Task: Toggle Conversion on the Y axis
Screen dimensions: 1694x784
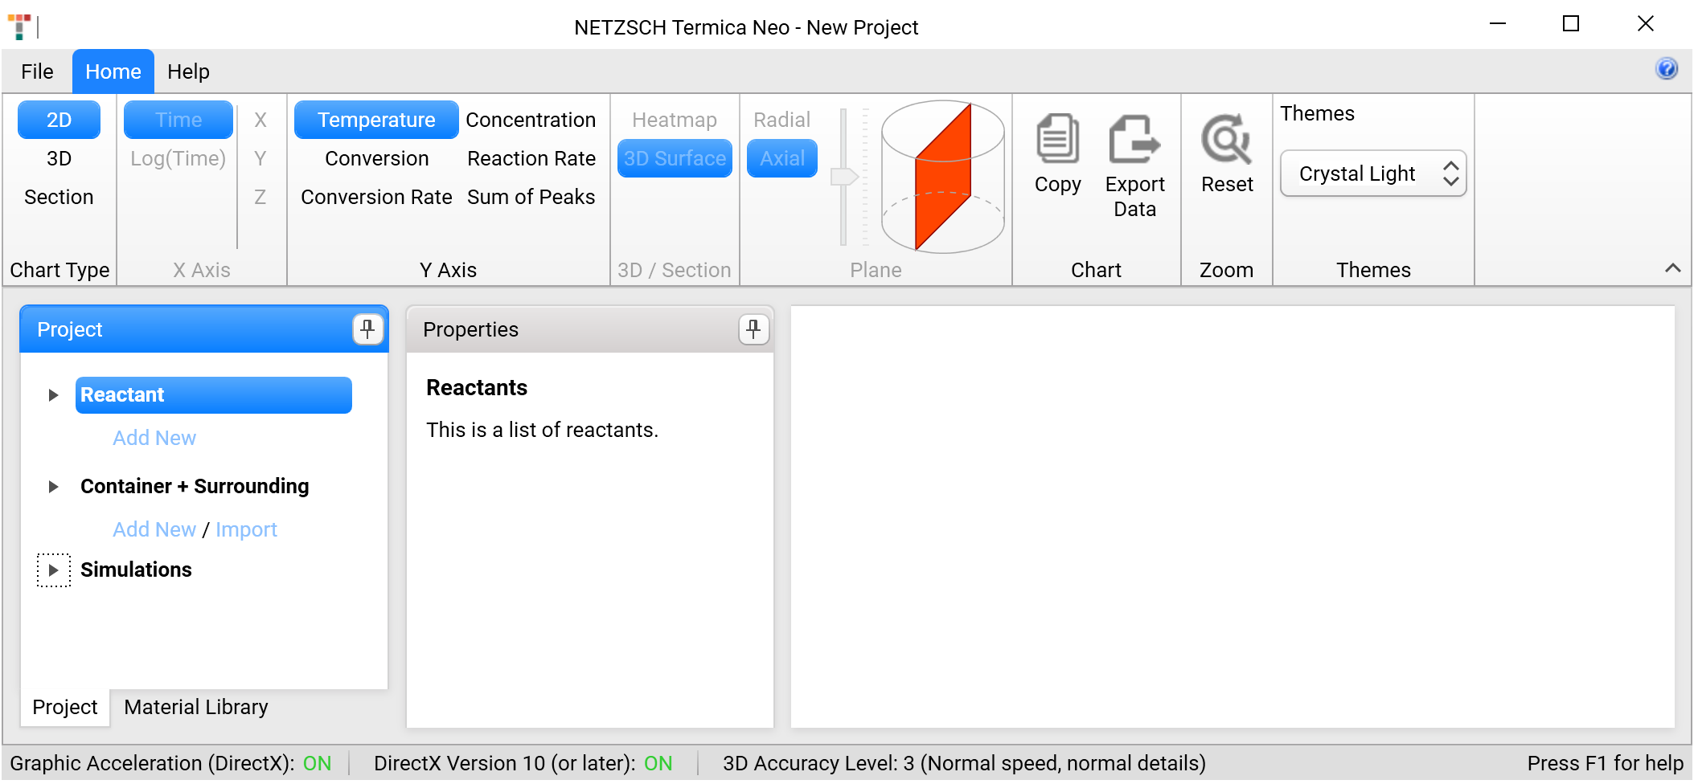Action: (376, 158)
